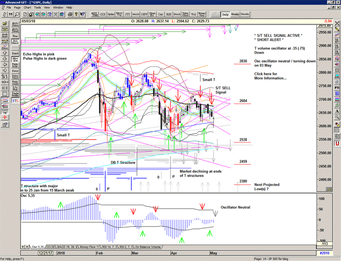Toggle the Daily timeframe button
Image resolution: width=341 pixels, height=261 pixels.
click(x=225, y=14)
